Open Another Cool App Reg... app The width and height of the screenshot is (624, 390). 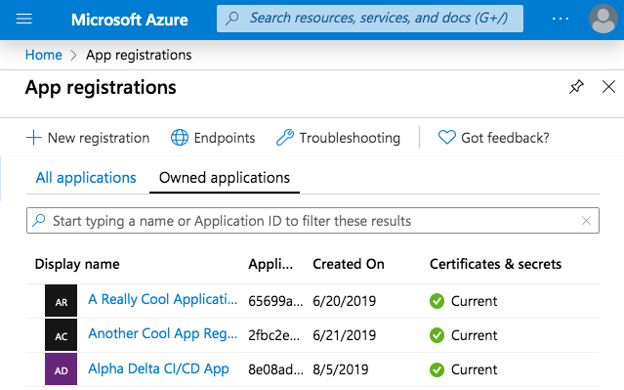click(x=162, y=334)
